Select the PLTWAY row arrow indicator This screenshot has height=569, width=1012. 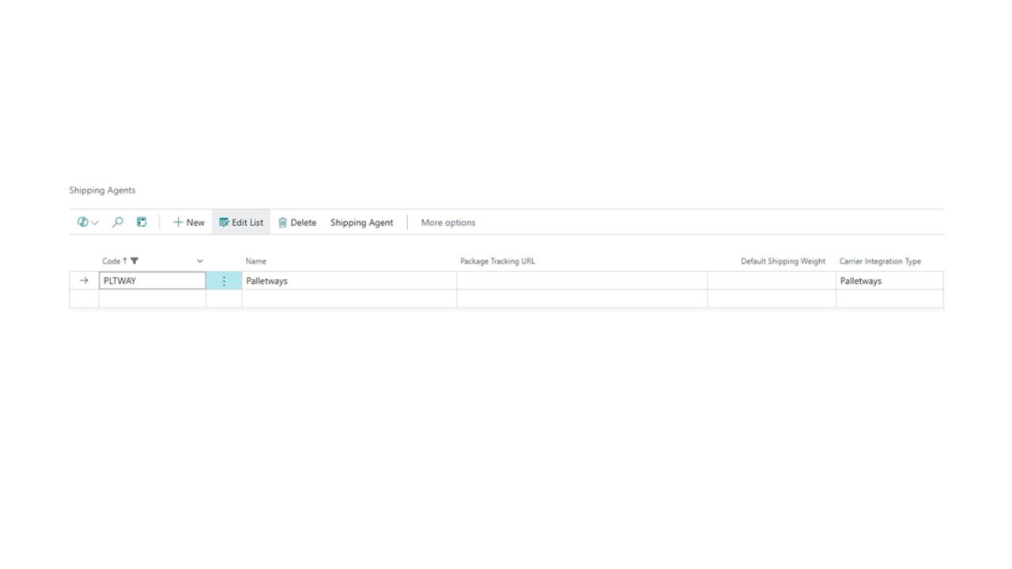click(84, 281)
